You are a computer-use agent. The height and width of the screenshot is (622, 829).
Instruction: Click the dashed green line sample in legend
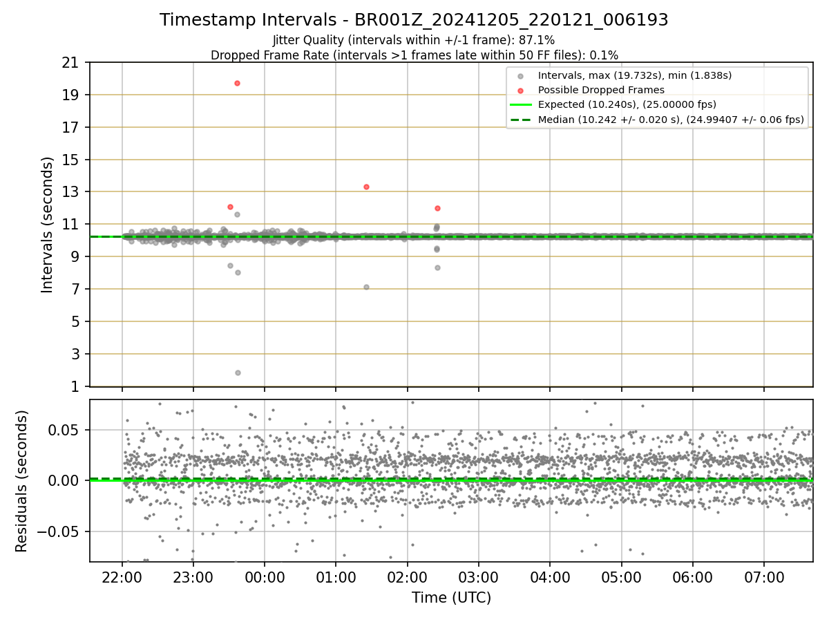pos(521,120)
